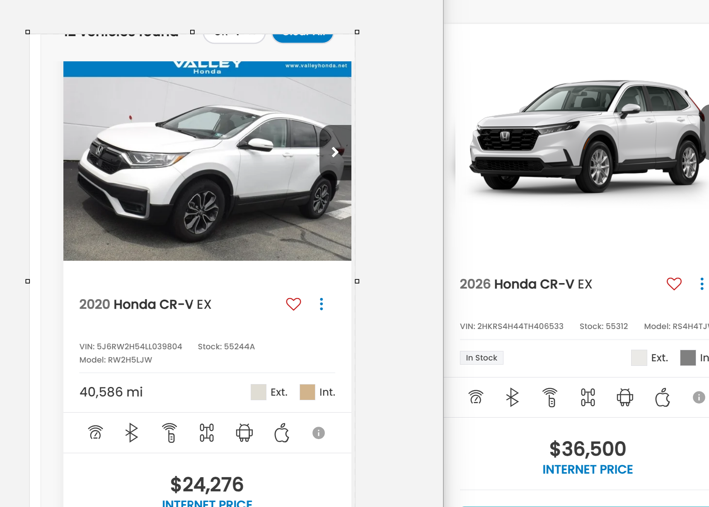709x507 pixels.
Task: Show next photo of 2020 CR-V
Action: click(335, 152)
